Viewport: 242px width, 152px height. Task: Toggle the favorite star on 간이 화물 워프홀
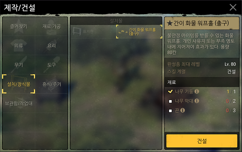point(170,23)
